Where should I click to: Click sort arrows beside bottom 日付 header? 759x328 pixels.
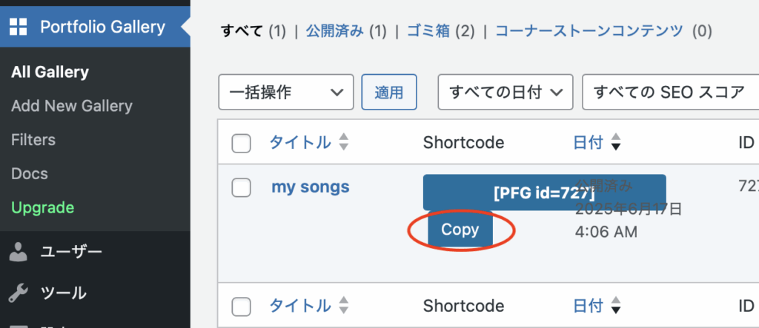point(615,305)
